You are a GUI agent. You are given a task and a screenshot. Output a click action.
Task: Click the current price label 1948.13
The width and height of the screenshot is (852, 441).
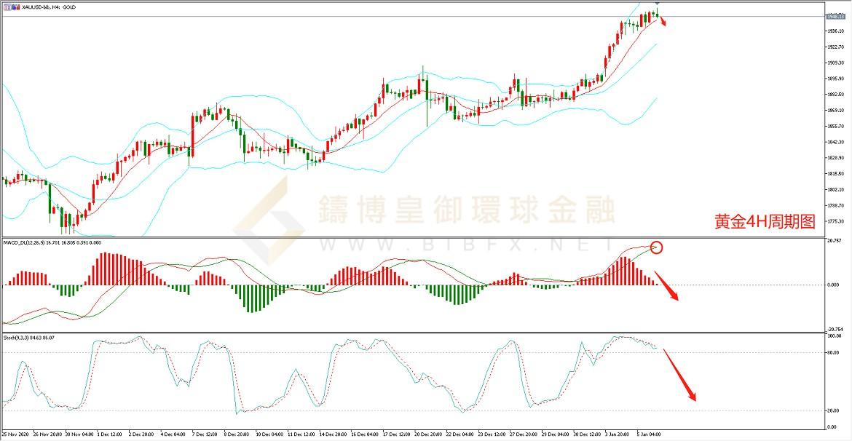(x=835, y=16)
